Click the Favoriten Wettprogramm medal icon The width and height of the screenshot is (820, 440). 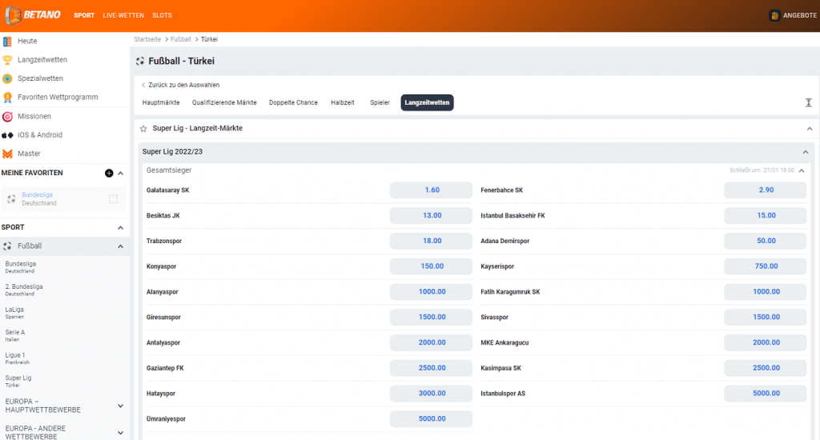[x=7, y=97]
